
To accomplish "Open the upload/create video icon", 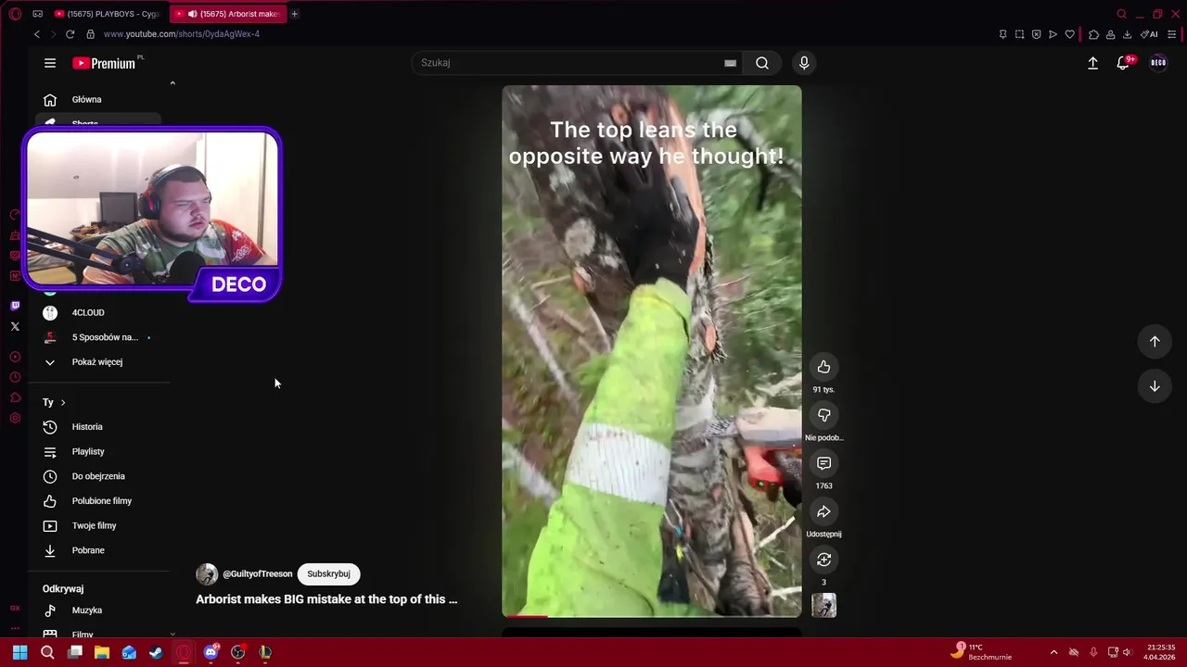I will tap(1092, 63).
